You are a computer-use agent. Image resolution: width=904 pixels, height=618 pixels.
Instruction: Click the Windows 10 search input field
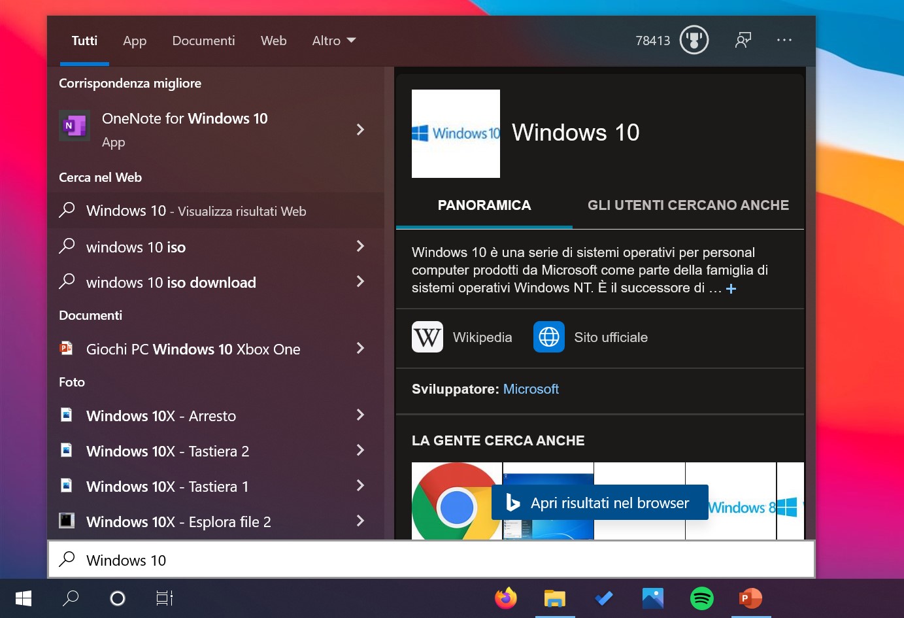431,560
